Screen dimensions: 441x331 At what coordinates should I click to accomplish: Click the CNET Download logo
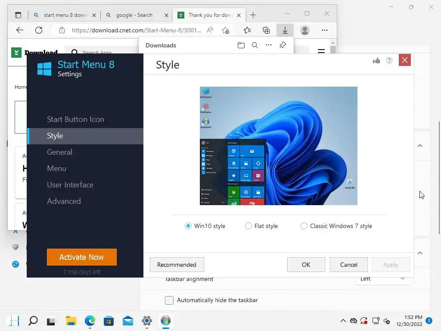coord(34,52)
